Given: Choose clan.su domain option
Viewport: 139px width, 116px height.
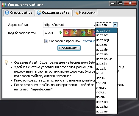Looking at the screenshot, I should (x=106, y=87).
